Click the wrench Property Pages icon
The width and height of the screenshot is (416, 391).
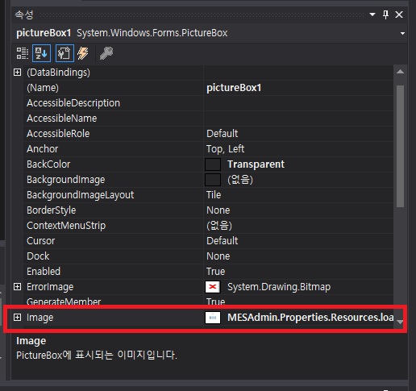click(106, 53)
